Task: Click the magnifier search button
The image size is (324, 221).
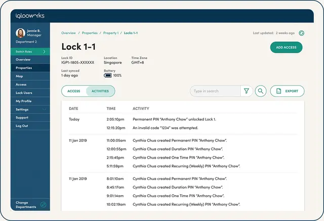Action: click(x=261, y=91)
